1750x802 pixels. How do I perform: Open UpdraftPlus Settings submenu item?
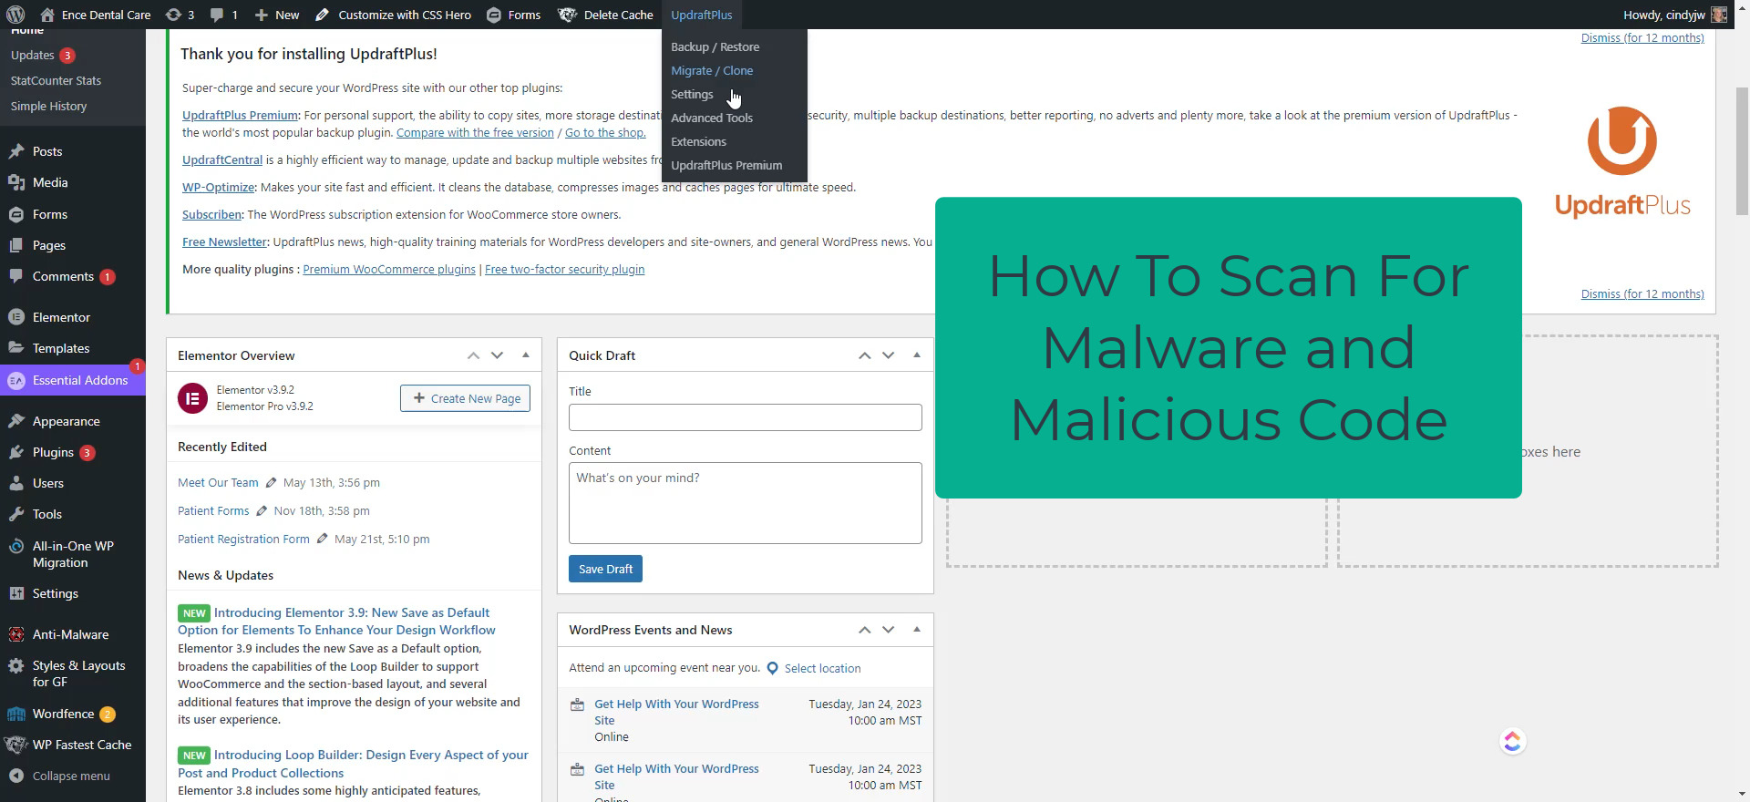tap(692, 94)
